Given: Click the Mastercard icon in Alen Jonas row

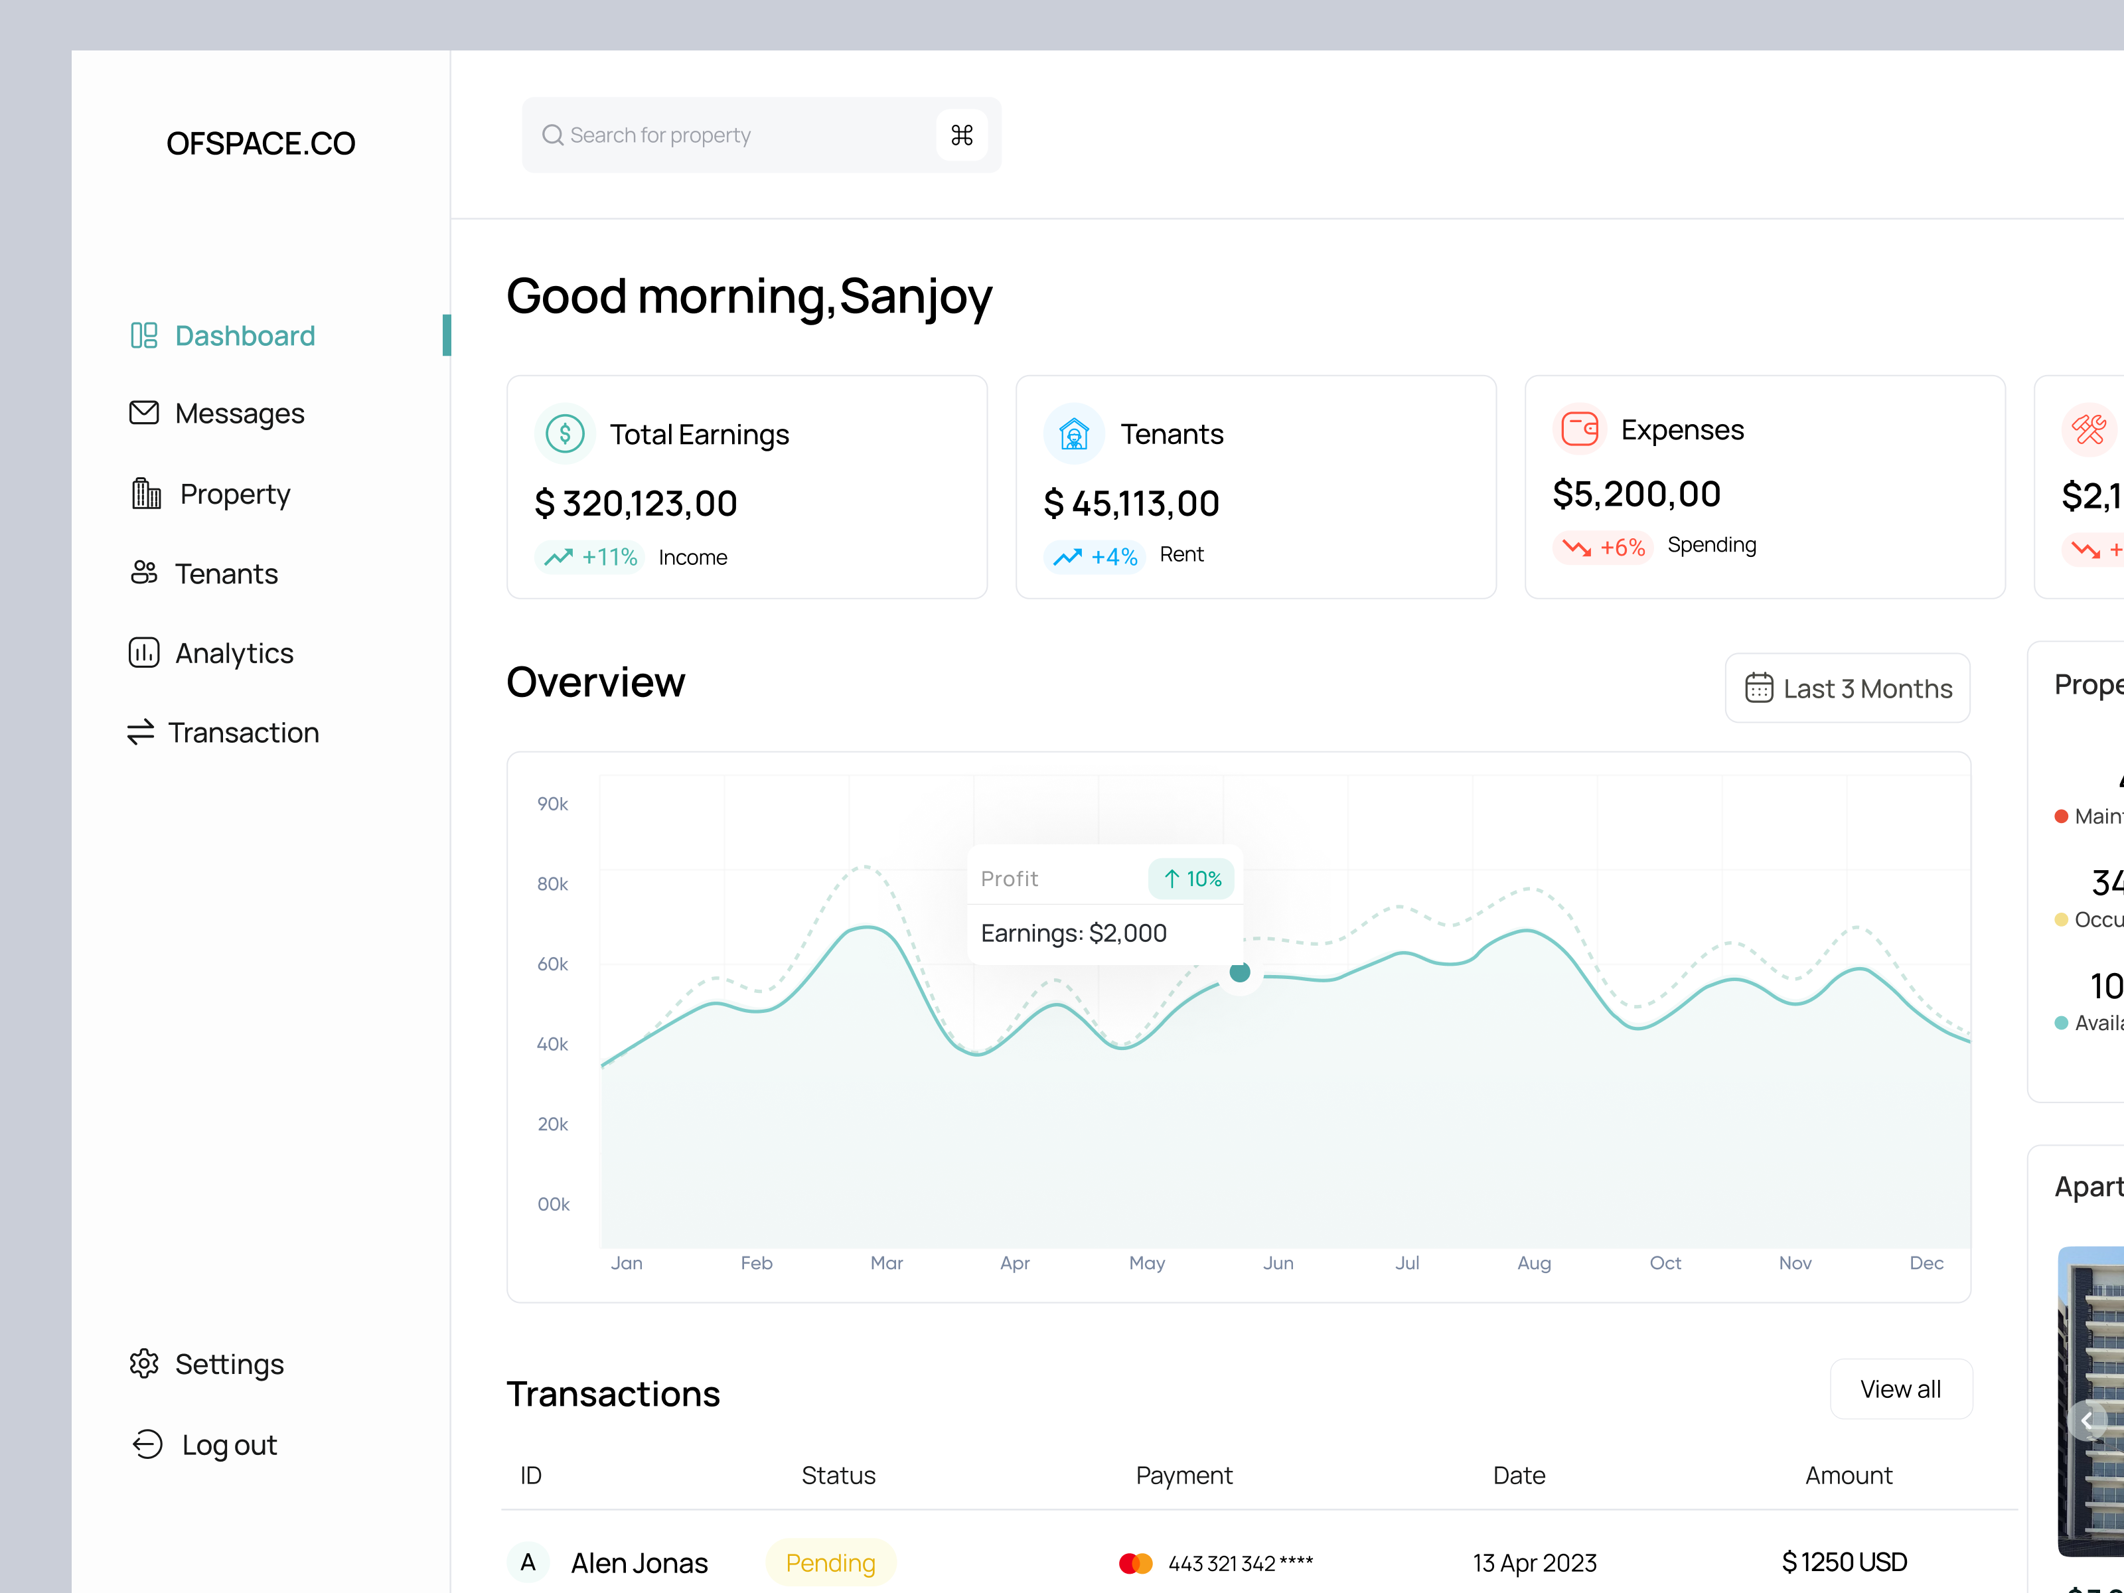Looking at the screenshot, I should 1135,1562.
